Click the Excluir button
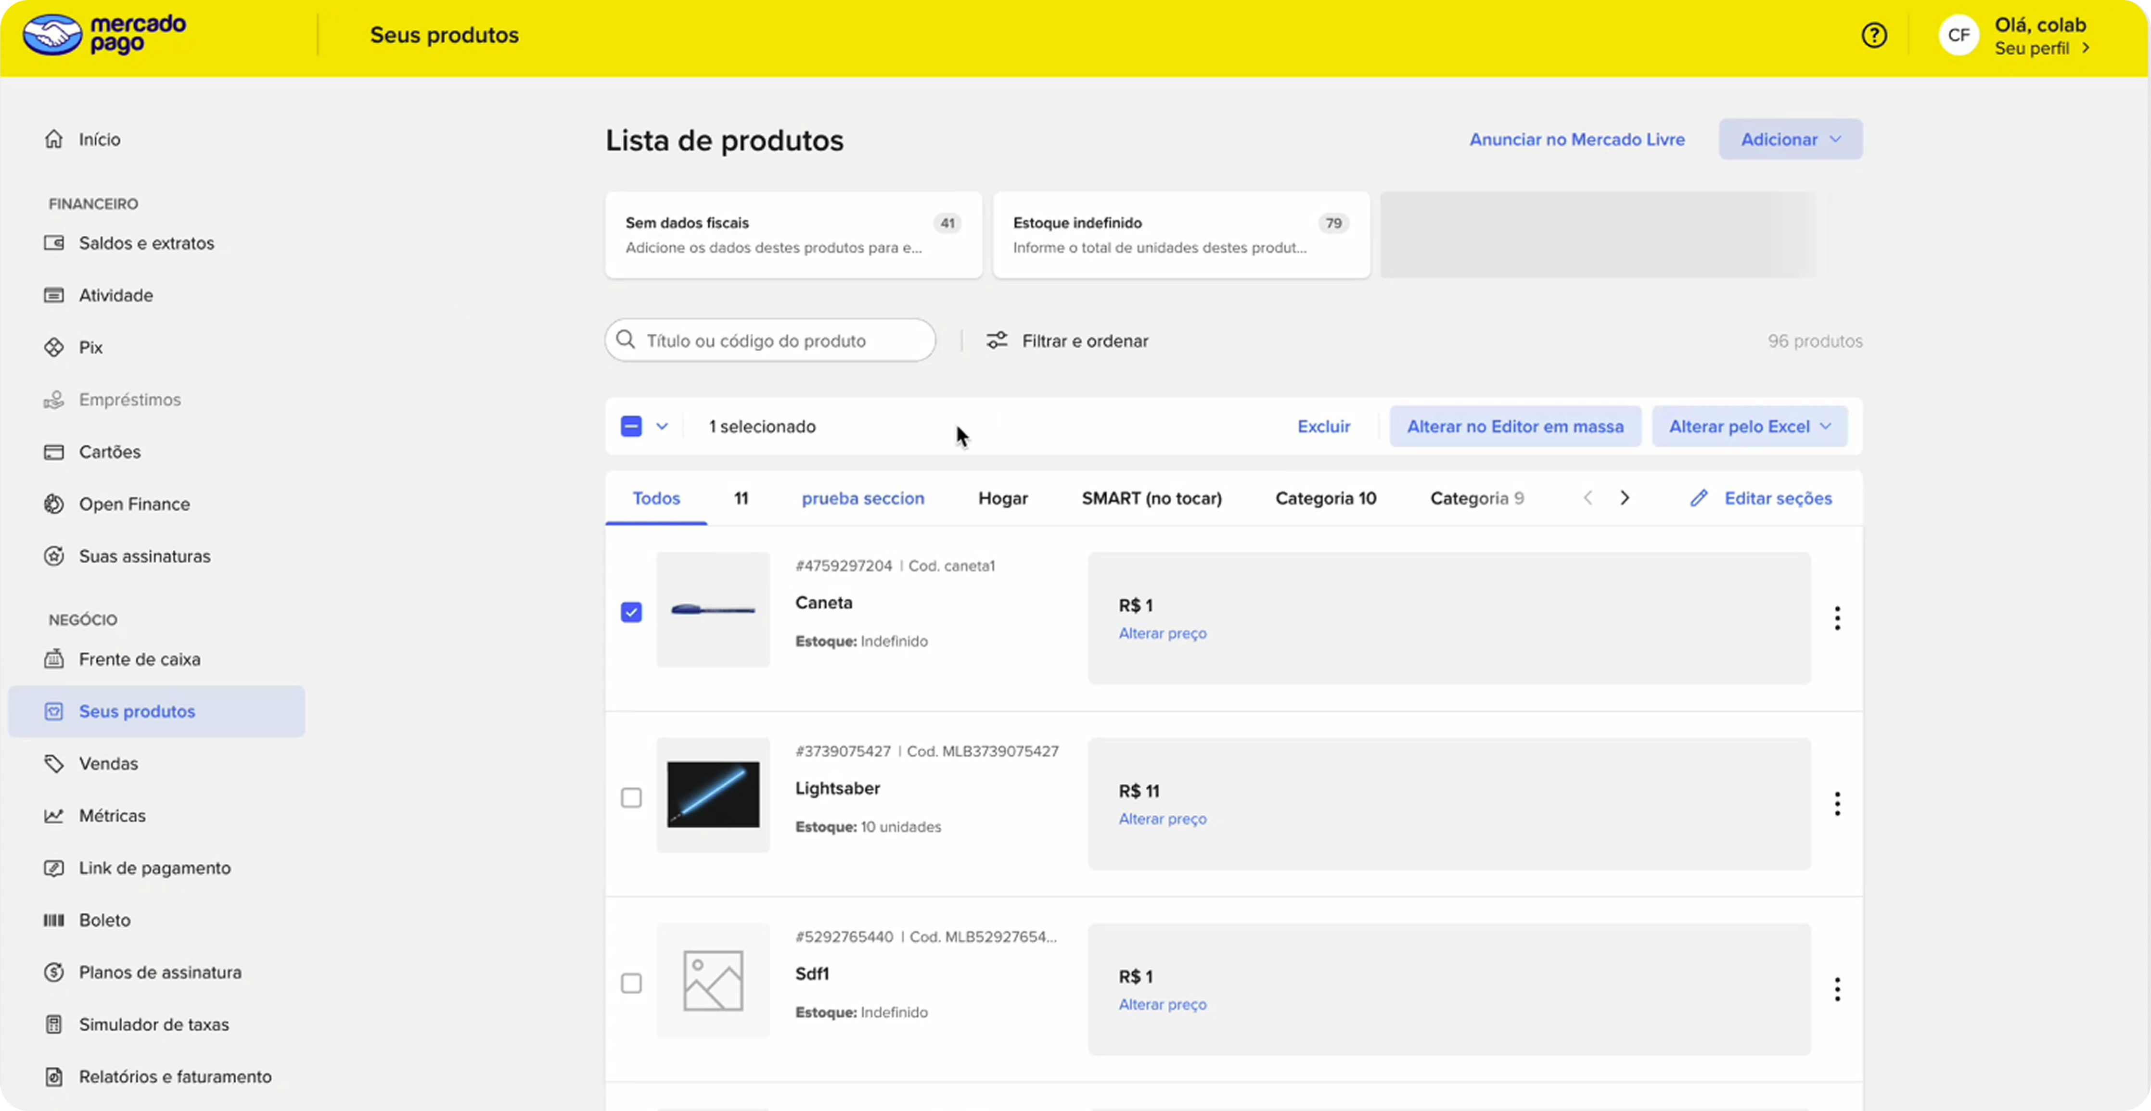The image size is (2151, 1111). tap(1323, 427)
